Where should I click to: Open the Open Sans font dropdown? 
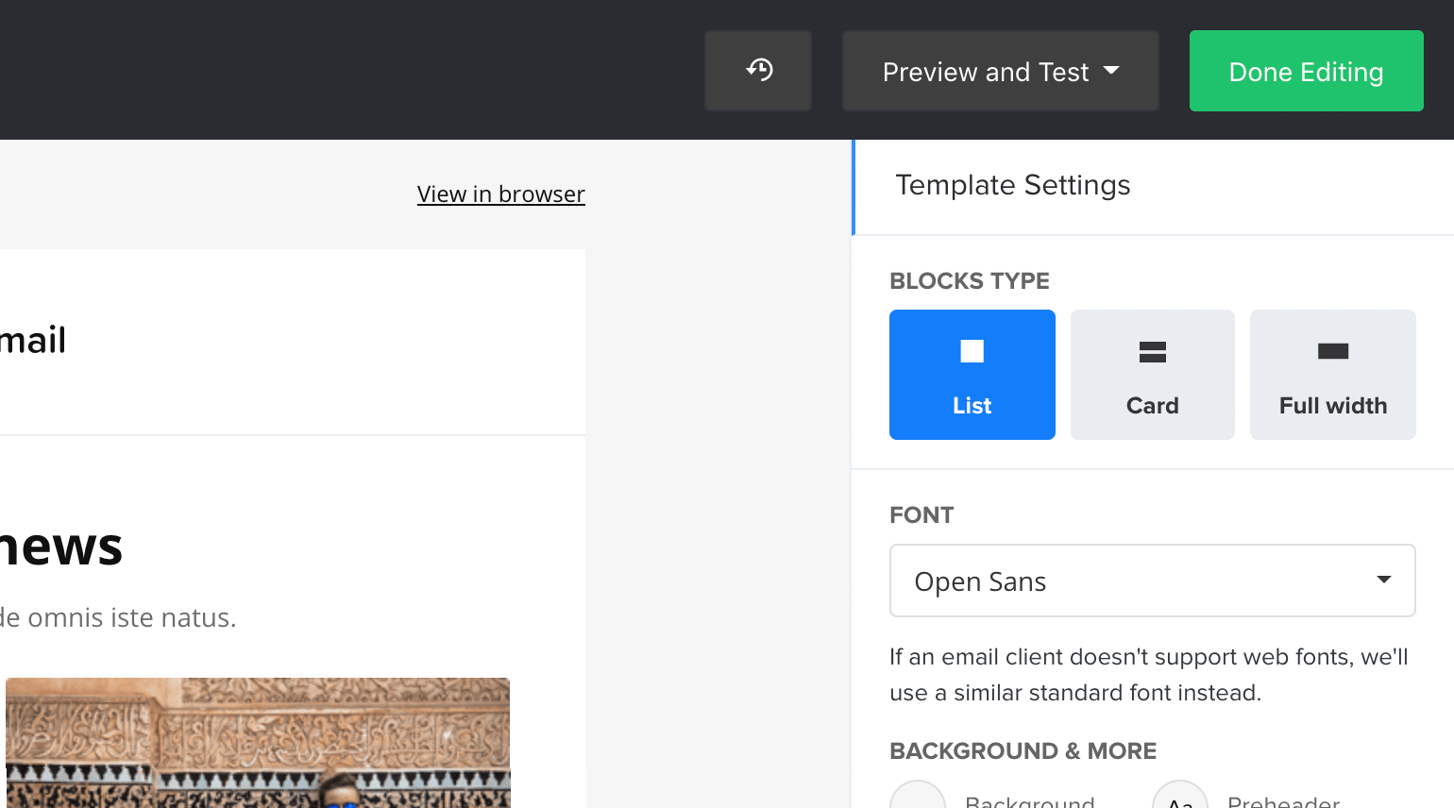(1152, 580)
